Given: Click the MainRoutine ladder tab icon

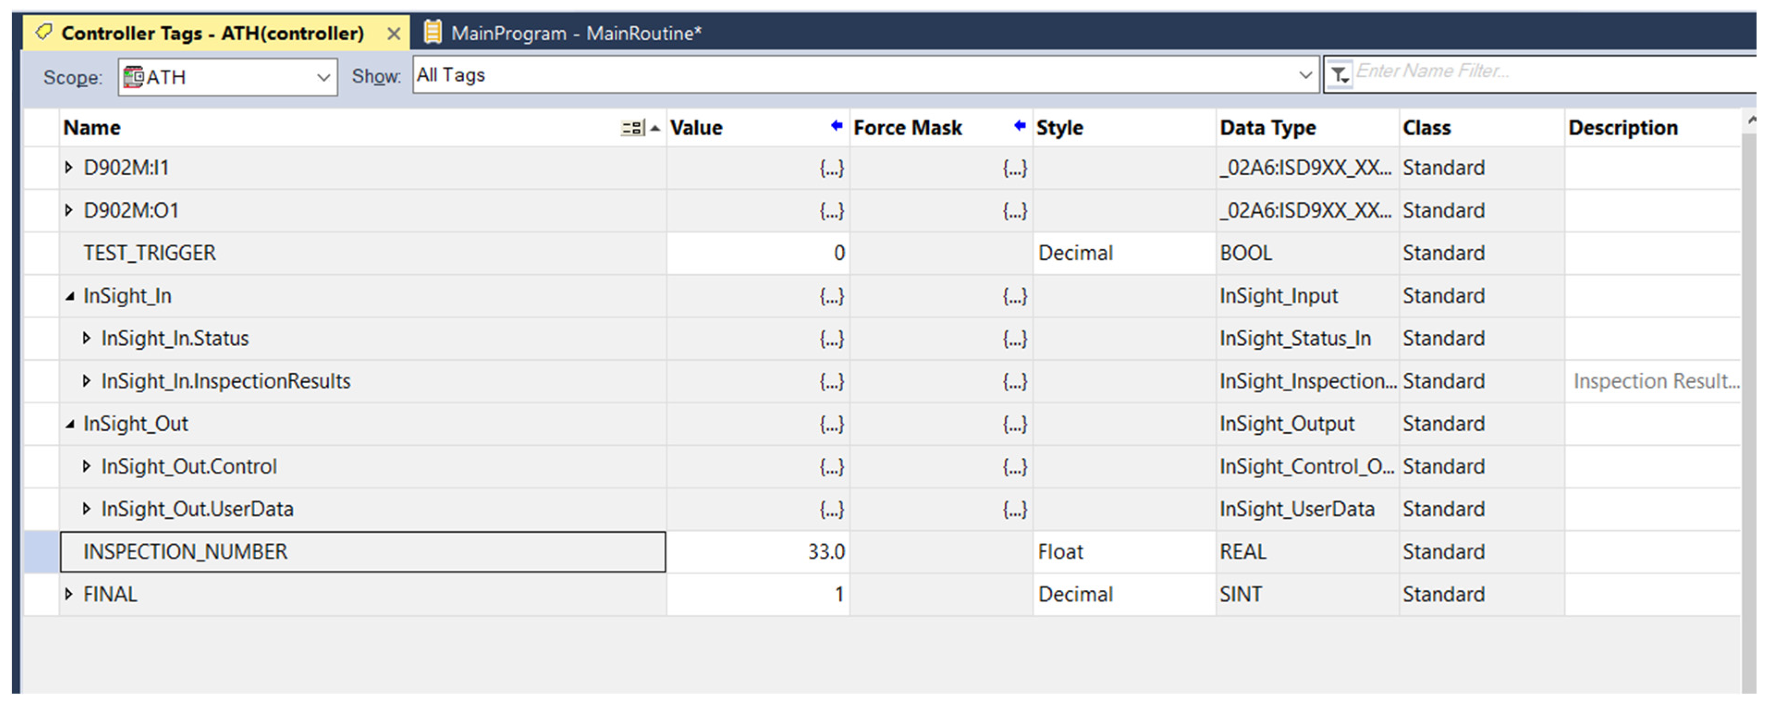Looking at the screenshot, I should click(x=433, y=32).
